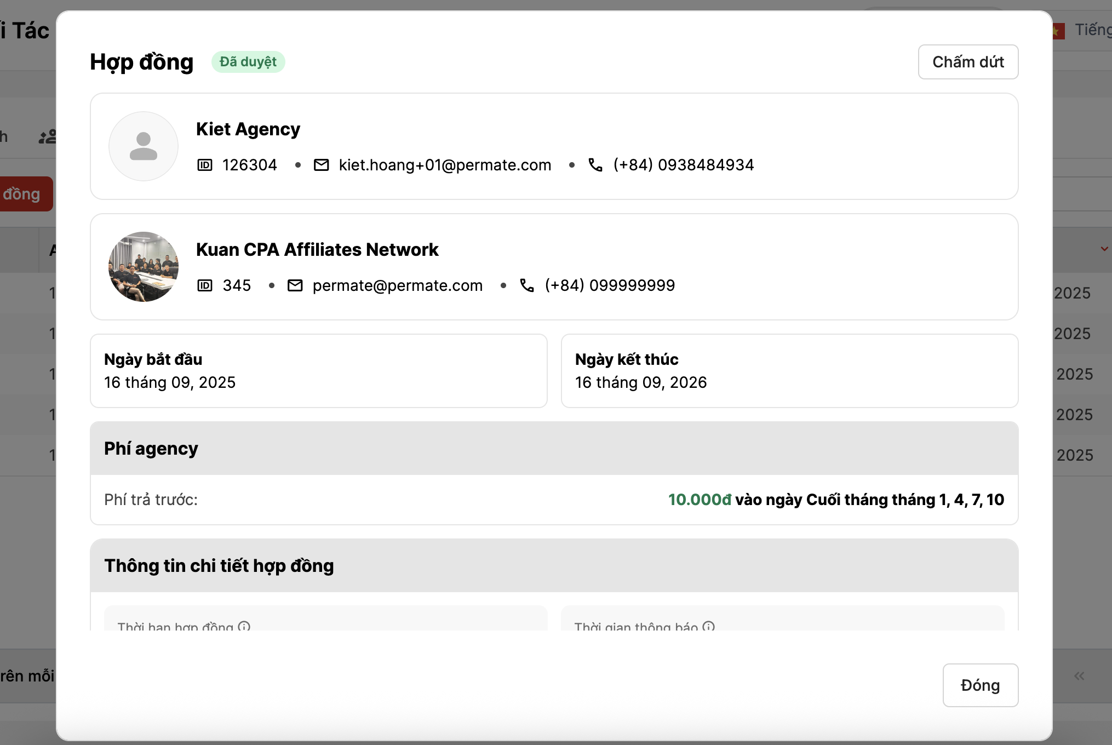Click info icon next to Thời gian thông báo
The height and width of the screenshot is (745, 1112).
pos(708,626)
